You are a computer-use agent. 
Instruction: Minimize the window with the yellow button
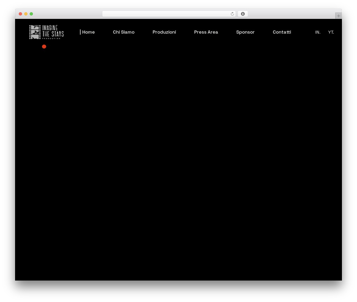pyautogui.click(x=26, y=14)
